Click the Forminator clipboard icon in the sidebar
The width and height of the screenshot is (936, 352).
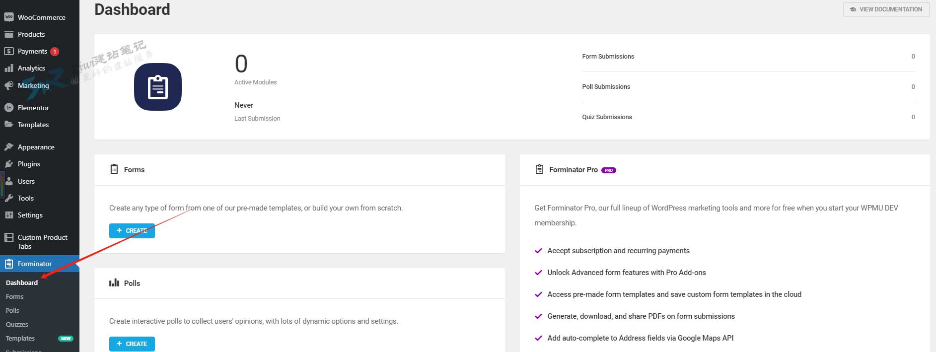point(9,264)
